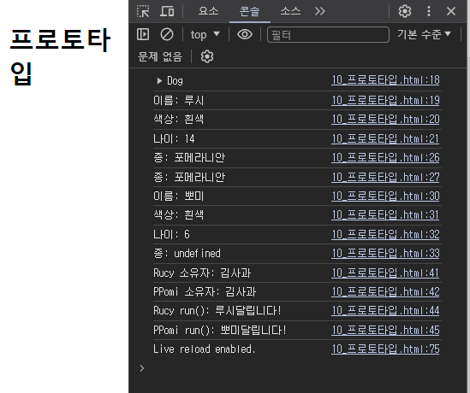
Task: Select the log message PPomi run(): 뽀미달립니다!
Action: point(220,331)
